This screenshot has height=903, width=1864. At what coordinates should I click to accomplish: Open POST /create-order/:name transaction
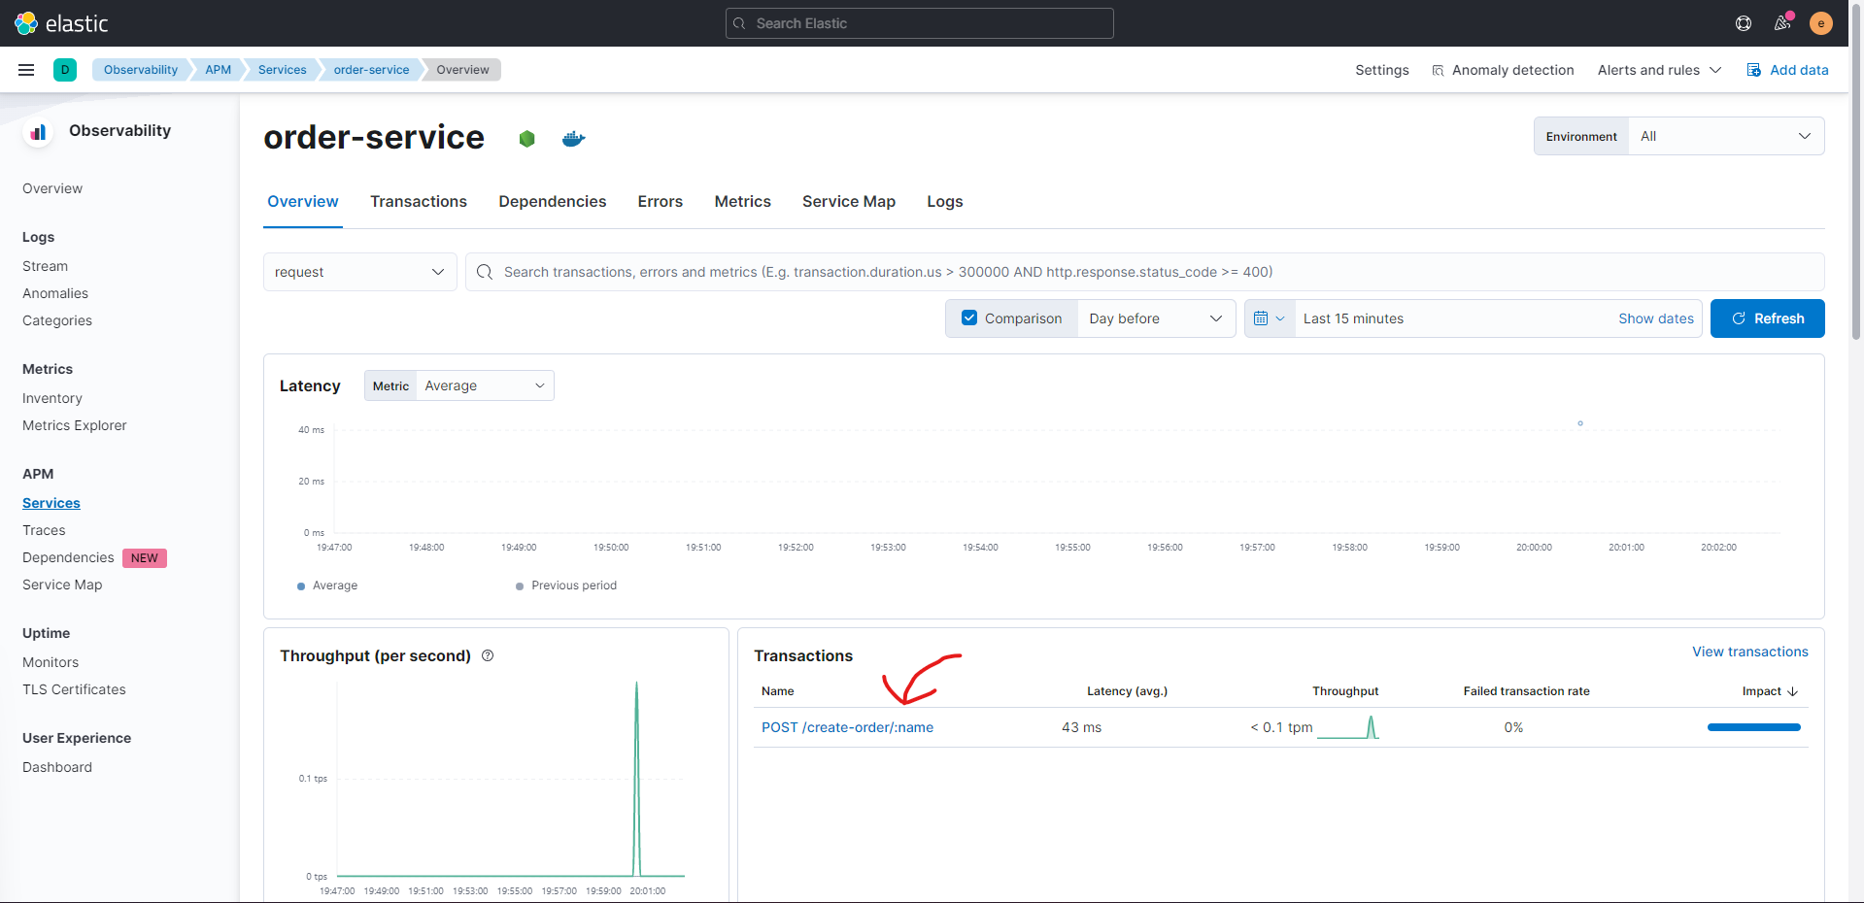[847, 727]
